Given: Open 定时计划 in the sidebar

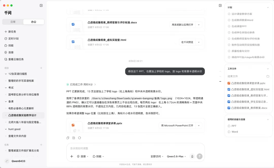Looking at the screenshot, I should coord(23,38).
